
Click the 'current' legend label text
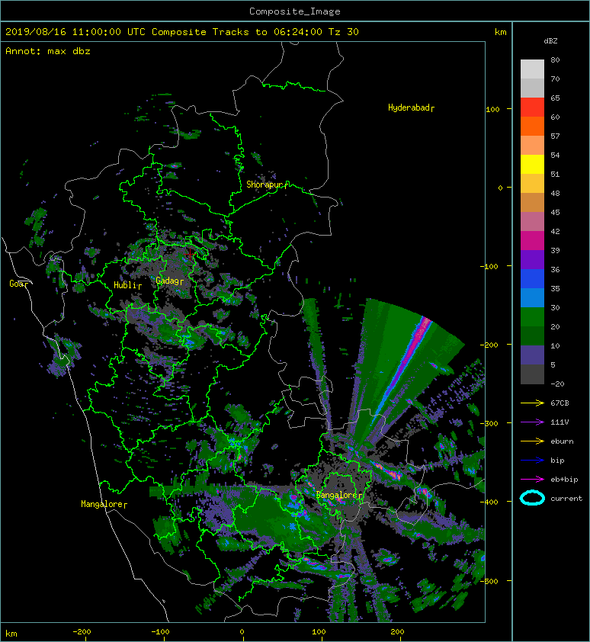coord(566,499)
